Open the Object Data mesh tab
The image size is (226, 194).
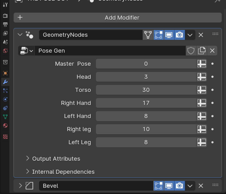click(x=5, y=117)
